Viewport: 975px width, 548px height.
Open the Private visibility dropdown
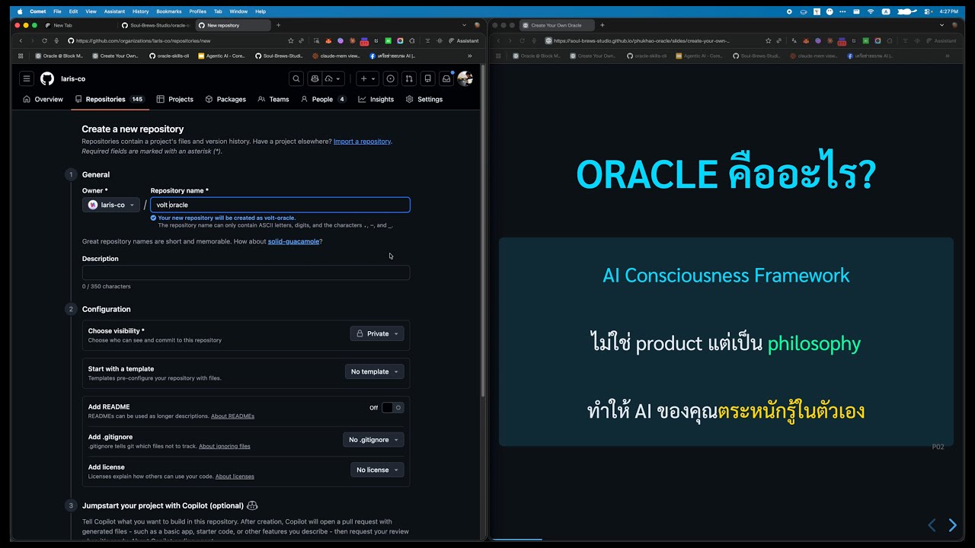(x=377, y=333)
